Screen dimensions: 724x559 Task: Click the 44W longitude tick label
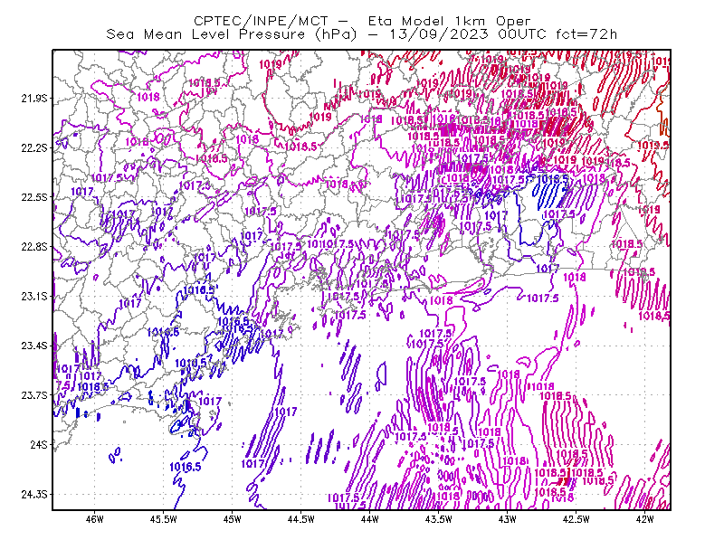click(370, 519)
